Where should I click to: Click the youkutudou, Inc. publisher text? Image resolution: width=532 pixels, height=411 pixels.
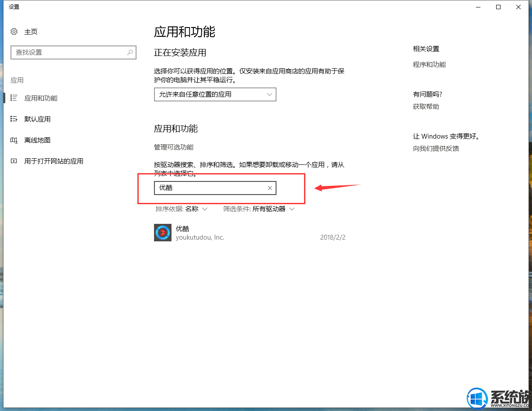[200, 237]
